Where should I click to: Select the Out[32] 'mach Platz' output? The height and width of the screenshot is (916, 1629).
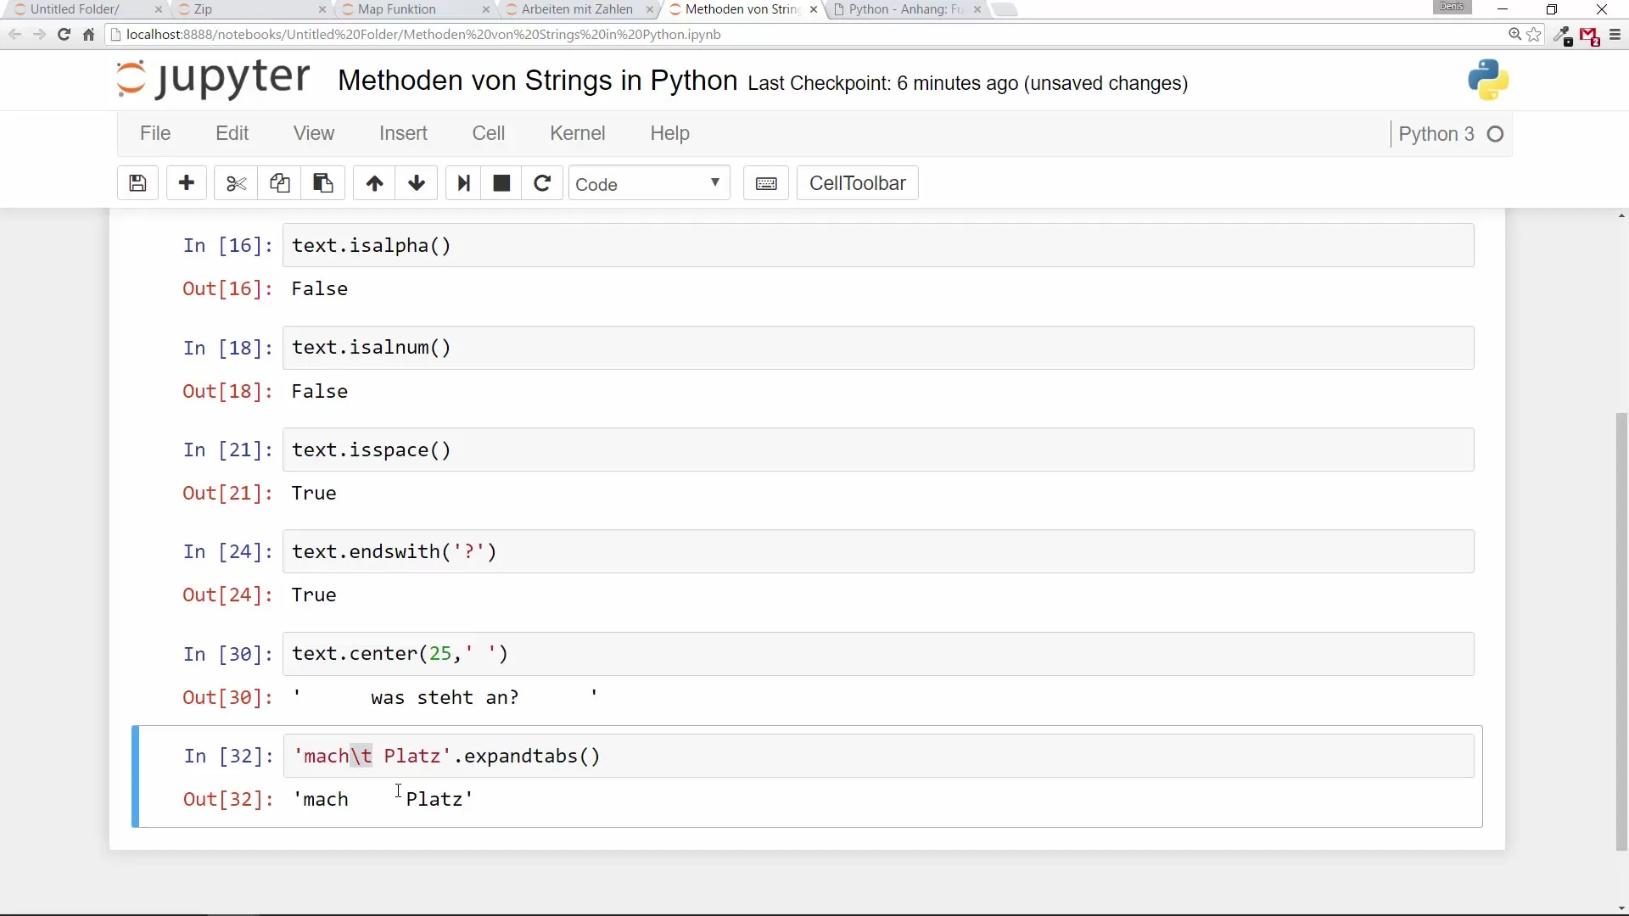coord(383,800)
